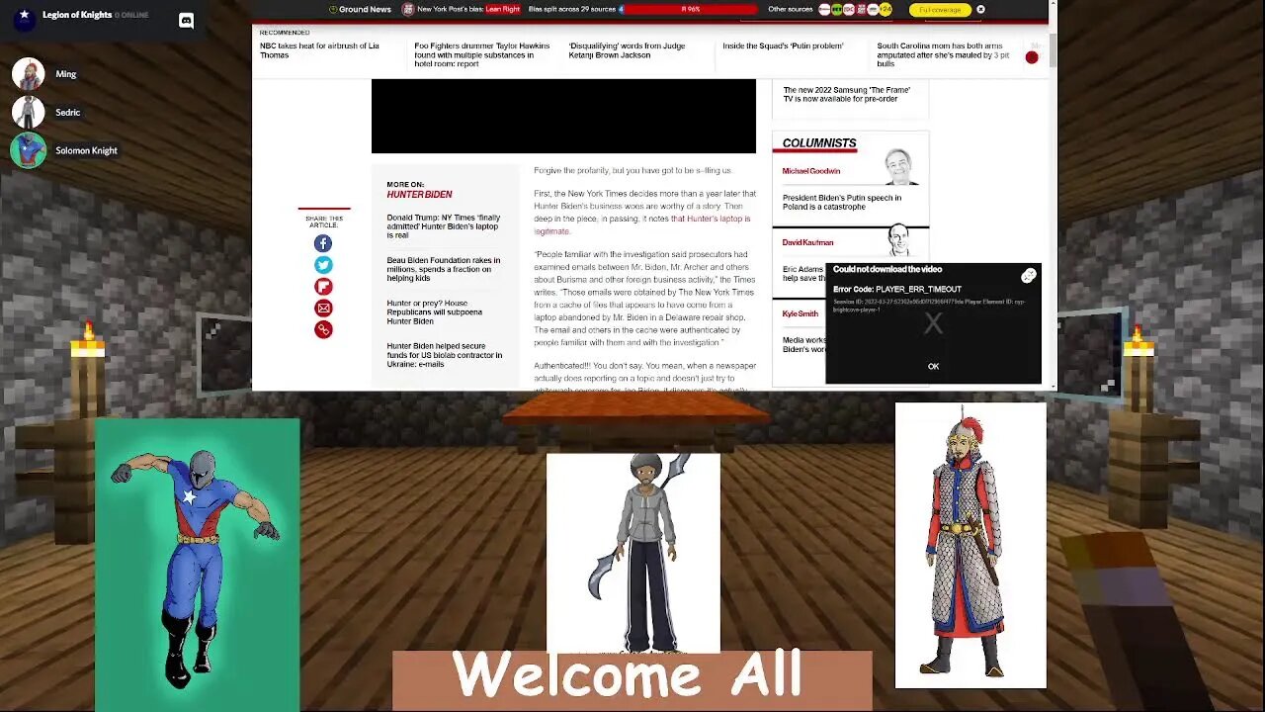Click the New York Post logo in the Ground News bar

(x=407, y=10)
